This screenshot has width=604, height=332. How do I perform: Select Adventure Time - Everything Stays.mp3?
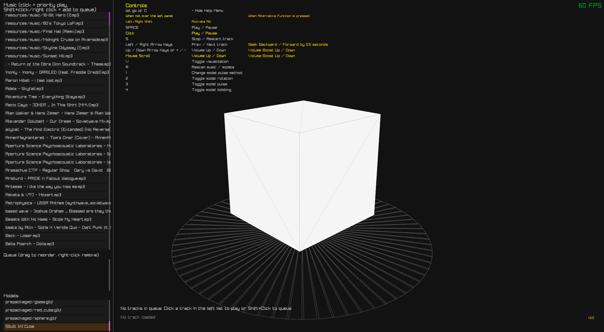click(x=56, y=97)
